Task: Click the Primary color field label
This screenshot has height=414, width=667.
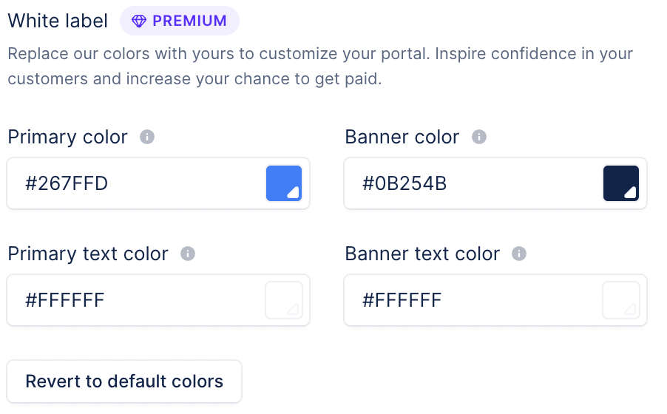Action: point(68,138)
